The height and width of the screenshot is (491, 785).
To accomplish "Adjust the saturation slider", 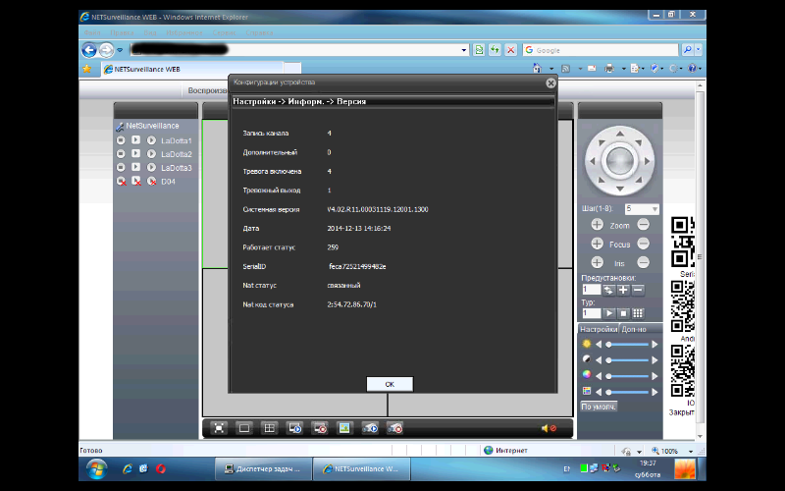I will click(628, 376).
